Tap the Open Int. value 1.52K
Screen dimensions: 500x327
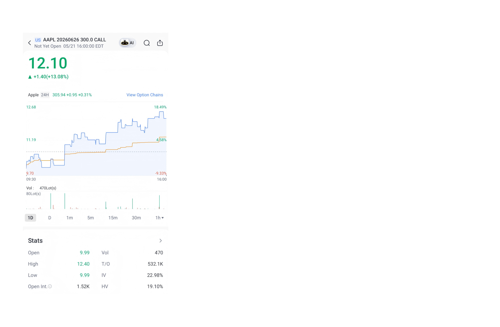(83, 286)
